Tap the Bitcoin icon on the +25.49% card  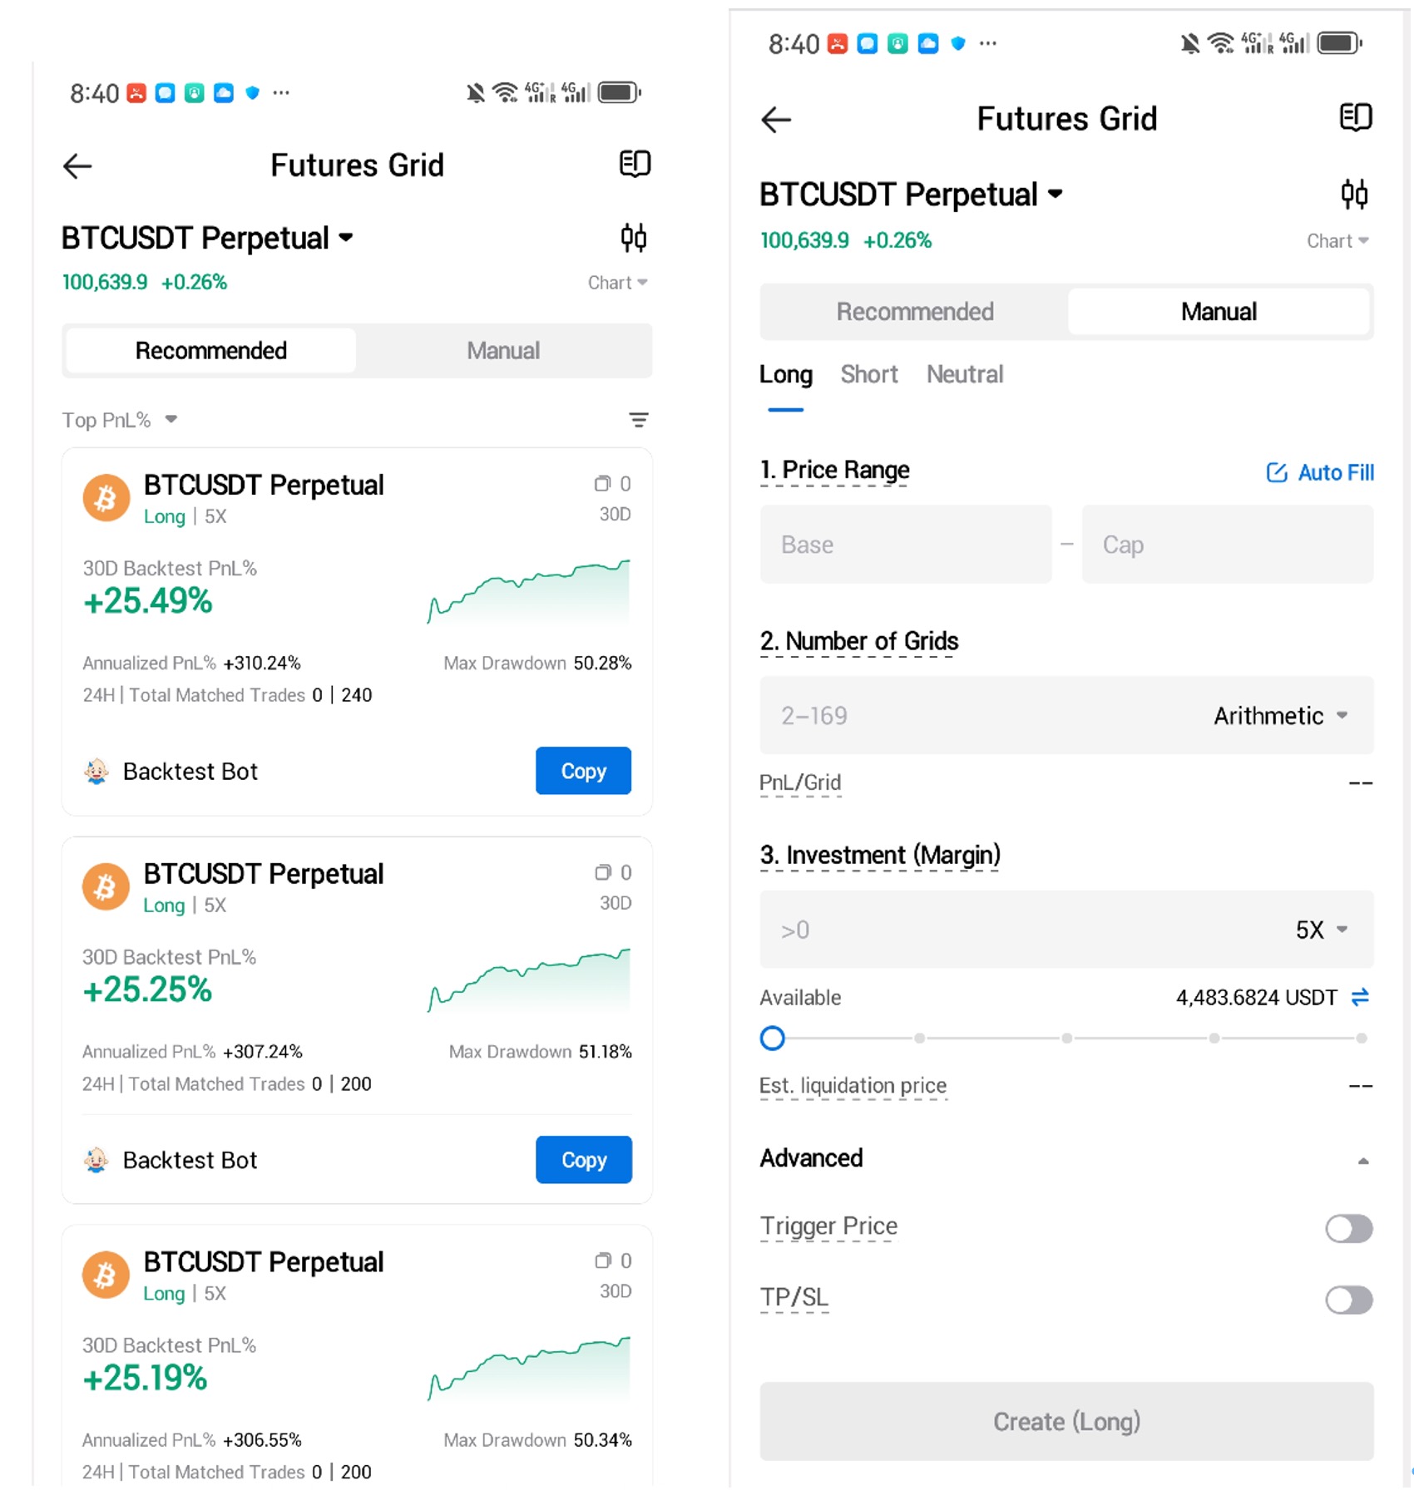[106, 498]
